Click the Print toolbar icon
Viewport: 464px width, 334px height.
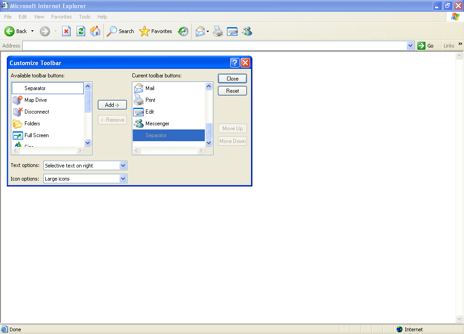point(218,31)
